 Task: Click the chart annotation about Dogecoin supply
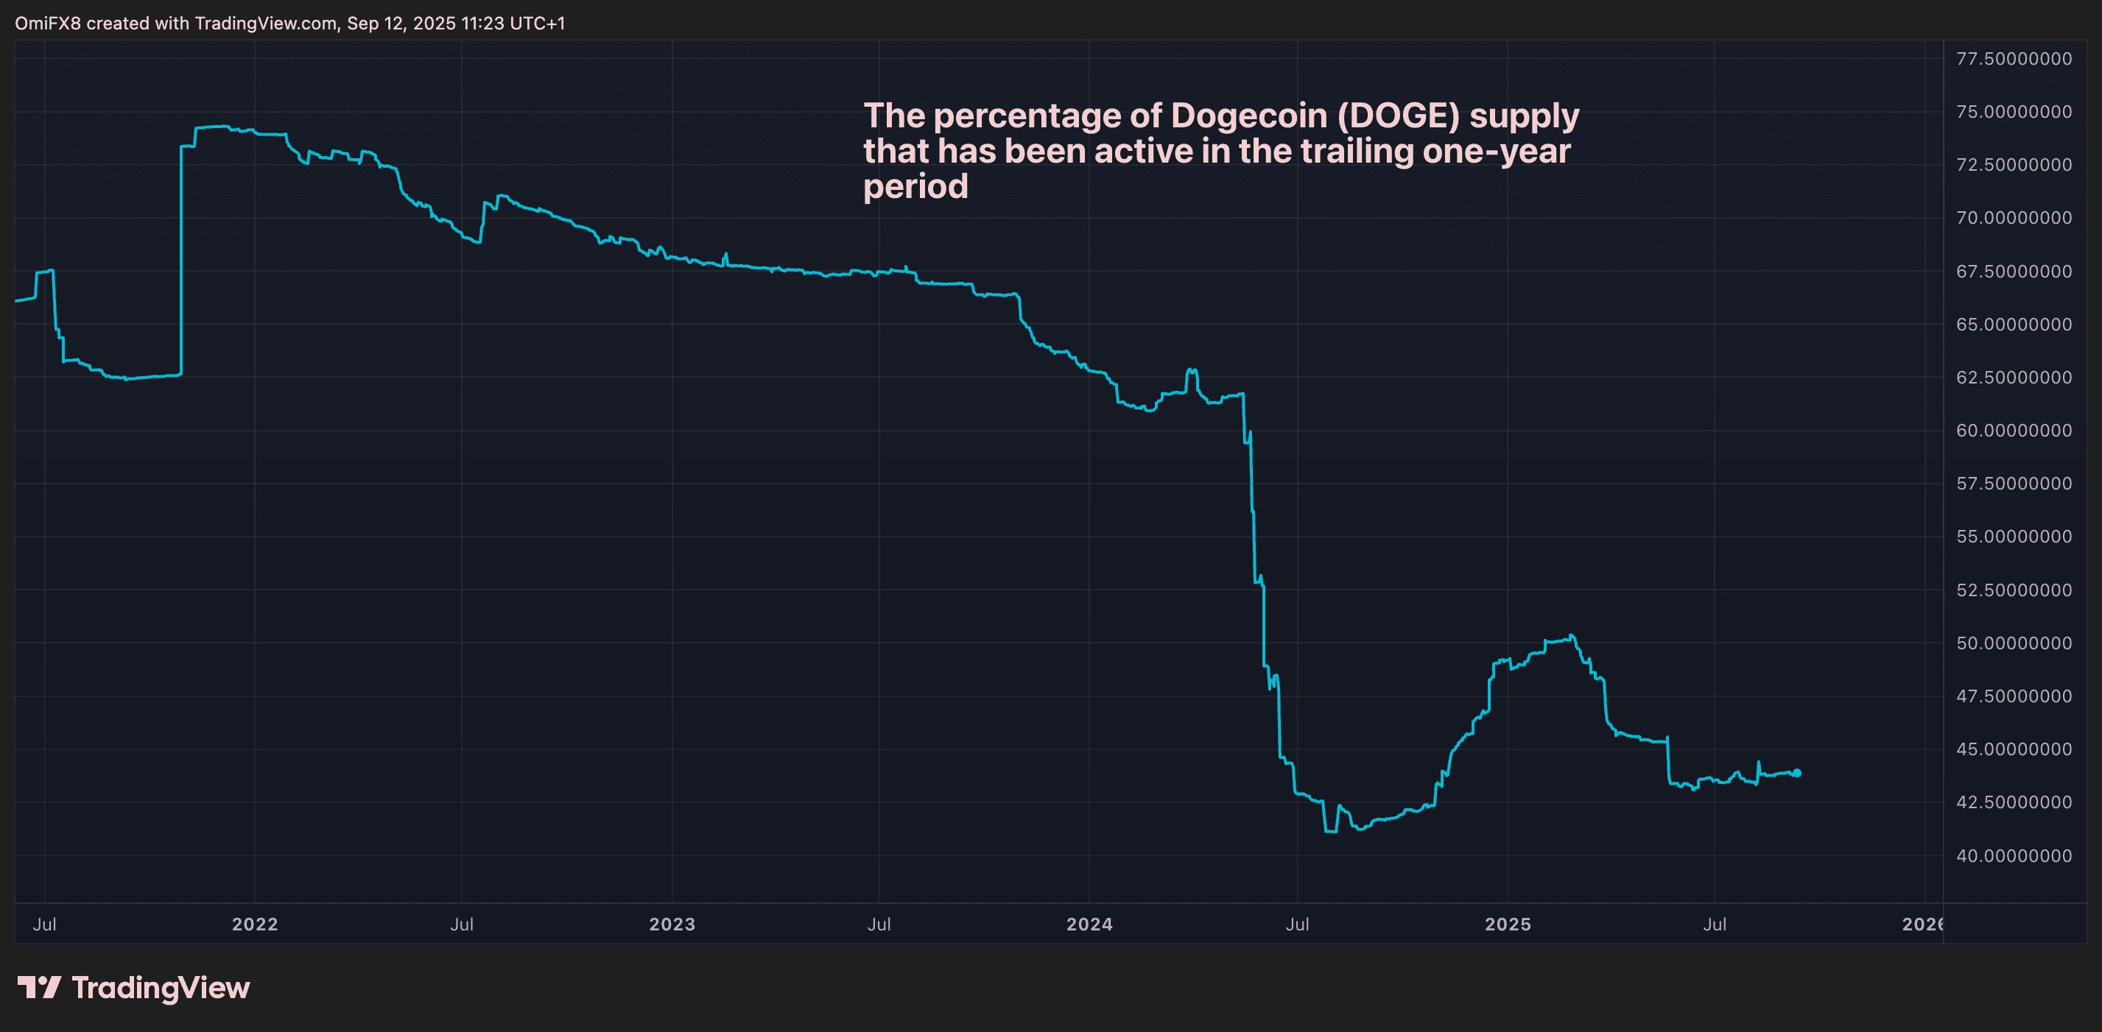point(1220,151)
